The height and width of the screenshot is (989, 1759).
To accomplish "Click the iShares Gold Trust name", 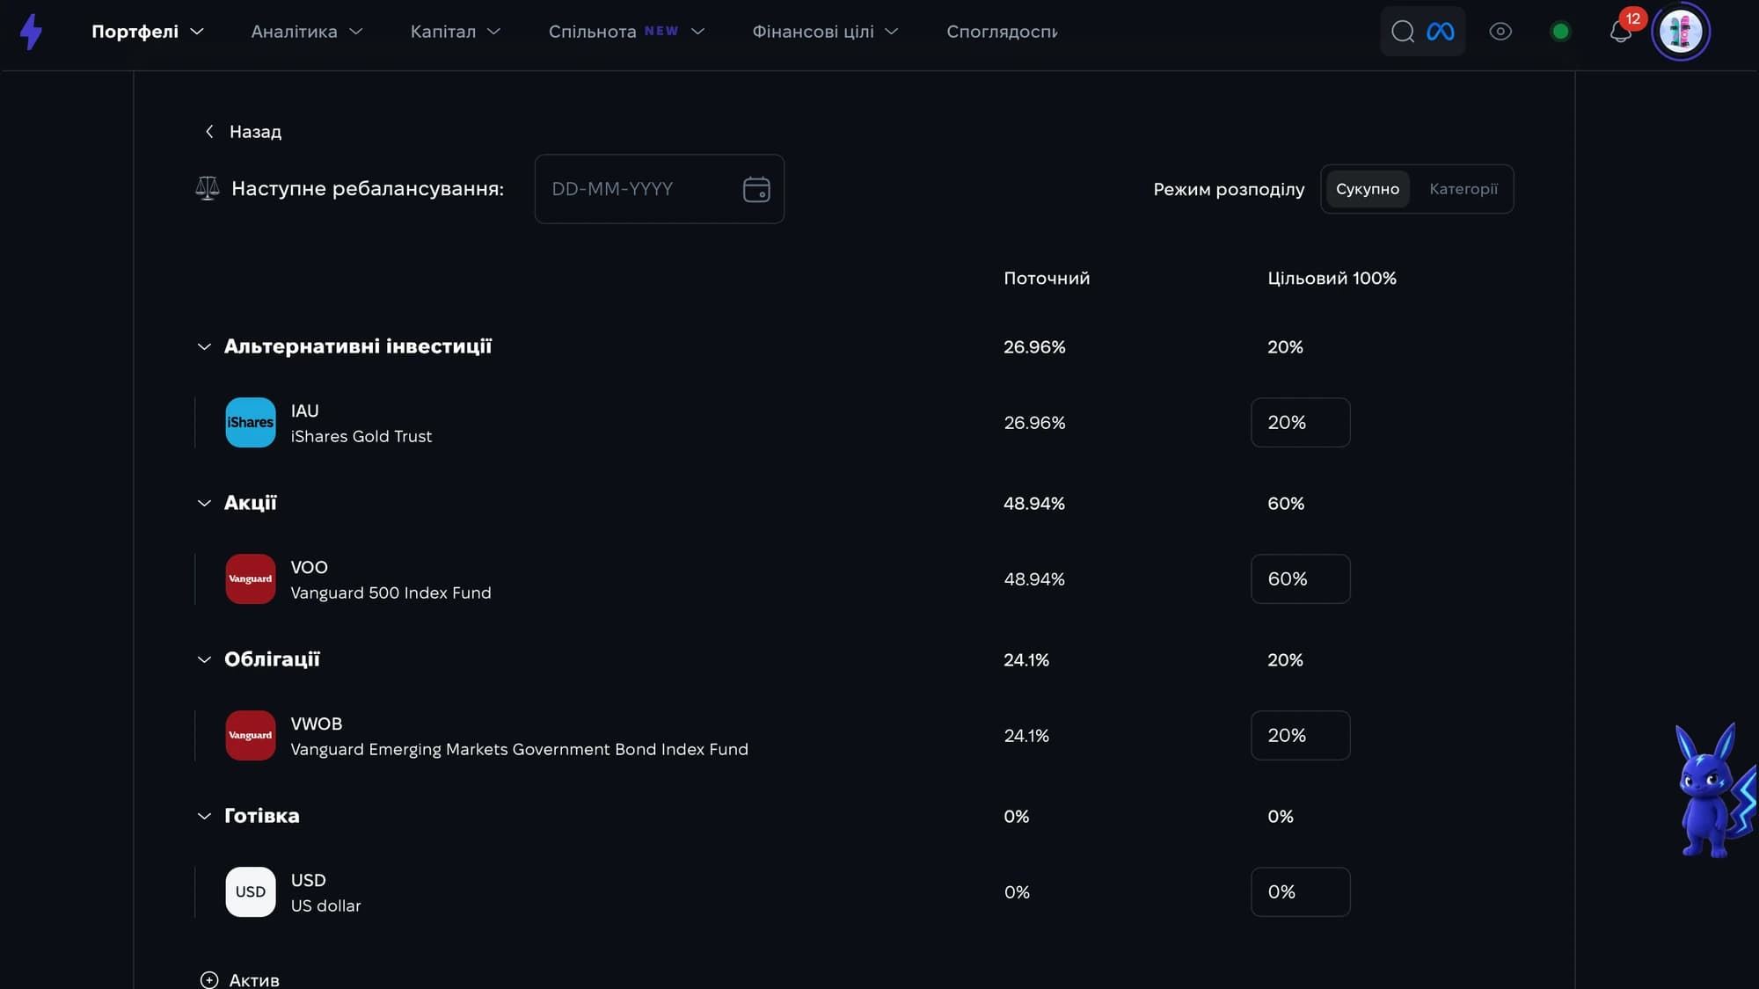I will (x=361, y=437).
